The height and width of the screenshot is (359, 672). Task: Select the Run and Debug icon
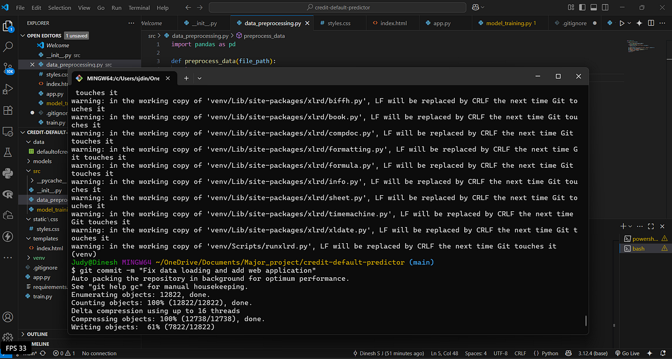[x=8, y=89]
